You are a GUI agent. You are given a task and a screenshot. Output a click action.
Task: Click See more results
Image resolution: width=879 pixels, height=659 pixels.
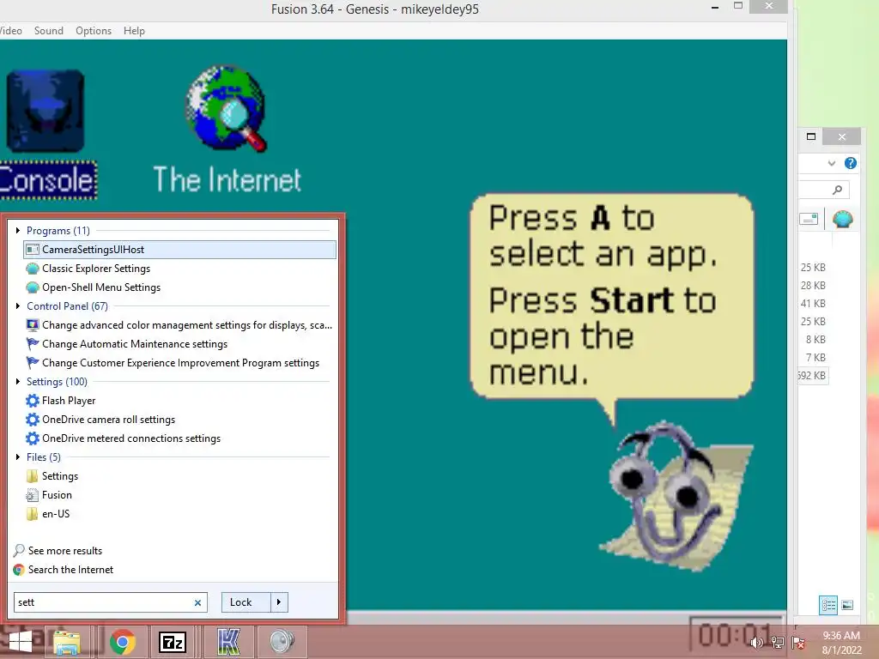[x=58, y=551]
